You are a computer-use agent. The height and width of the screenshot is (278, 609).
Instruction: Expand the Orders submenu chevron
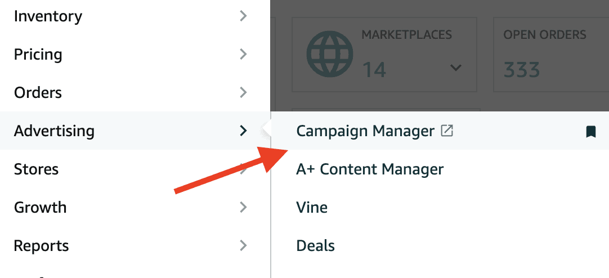click(x=244, y=92)
